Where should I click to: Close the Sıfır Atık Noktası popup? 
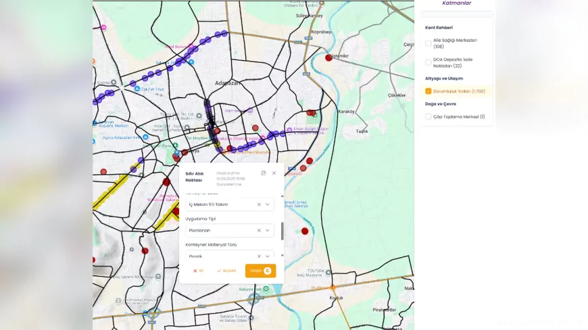pos(274,173)
